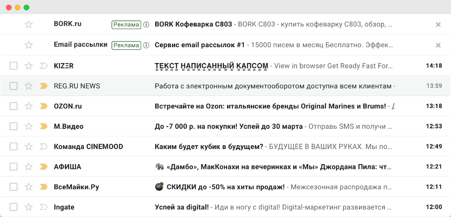Viewport: 451px width, 217px height.
Task: Select the REG.RU NEWS email checkbox
Action: 14,86
